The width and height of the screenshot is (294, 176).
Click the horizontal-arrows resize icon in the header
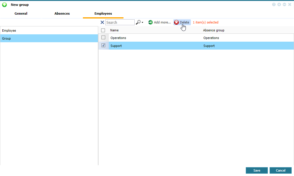pos(284,5)
